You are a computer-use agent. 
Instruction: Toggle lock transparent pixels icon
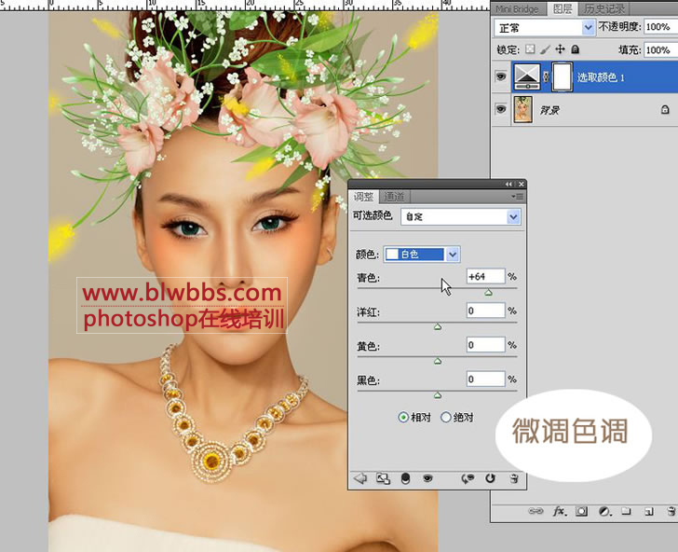point(530,49)
